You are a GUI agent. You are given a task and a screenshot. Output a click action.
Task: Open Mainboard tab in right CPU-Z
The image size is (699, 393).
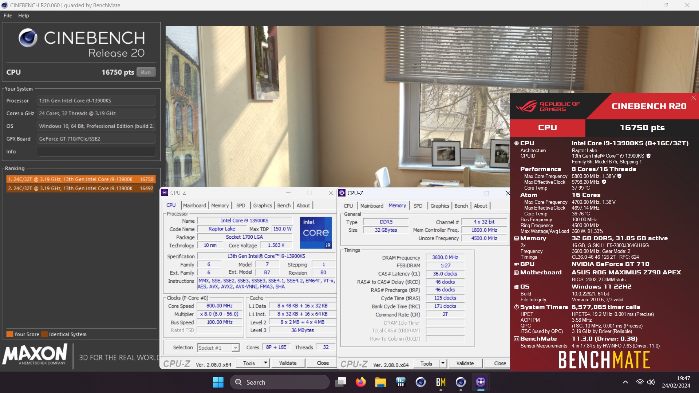(x=372, y=206)
